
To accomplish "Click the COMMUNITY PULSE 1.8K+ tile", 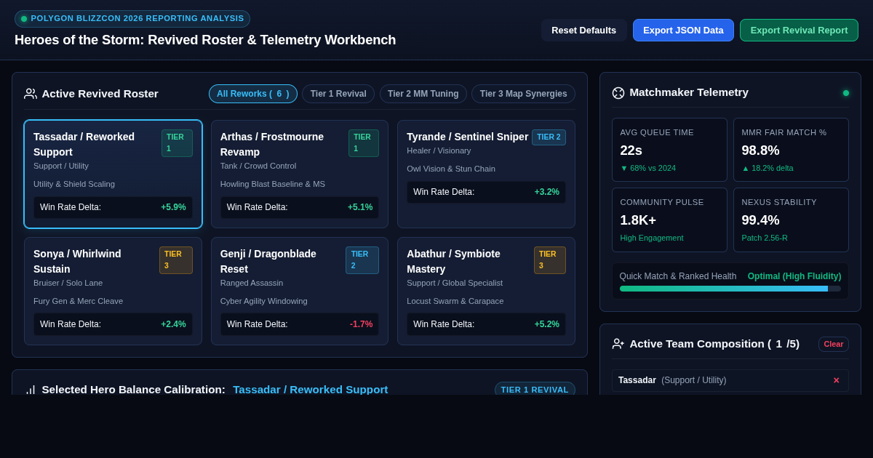I will click(669, 220).
